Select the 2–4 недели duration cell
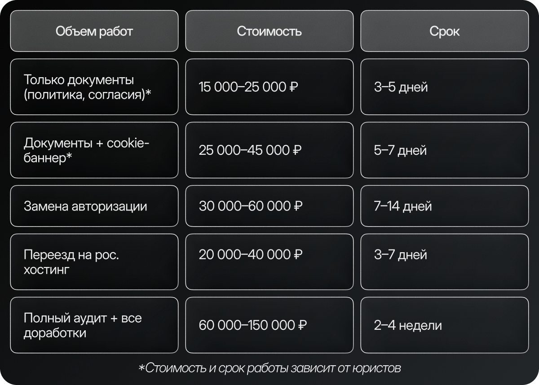This screenshot has height=385, width=539. pos(445,325)
